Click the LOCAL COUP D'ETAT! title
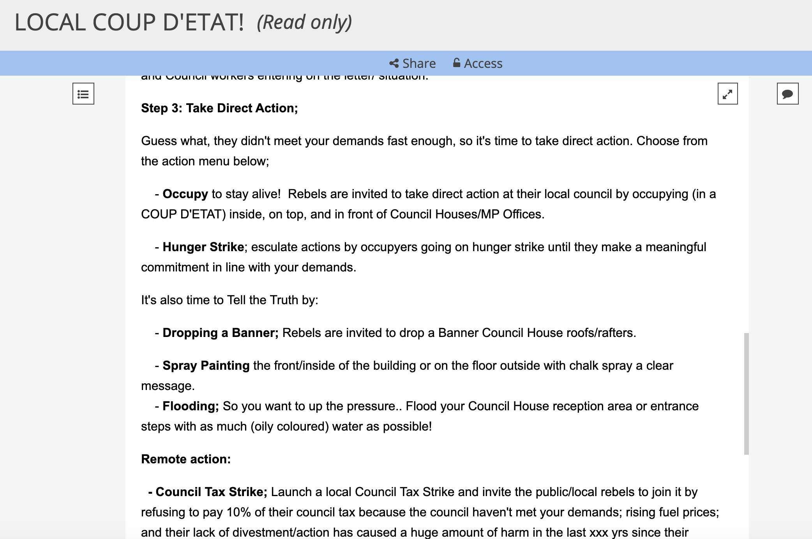This screenshot has width=812, height=539. pyautogui.click(x=129, y=22)
